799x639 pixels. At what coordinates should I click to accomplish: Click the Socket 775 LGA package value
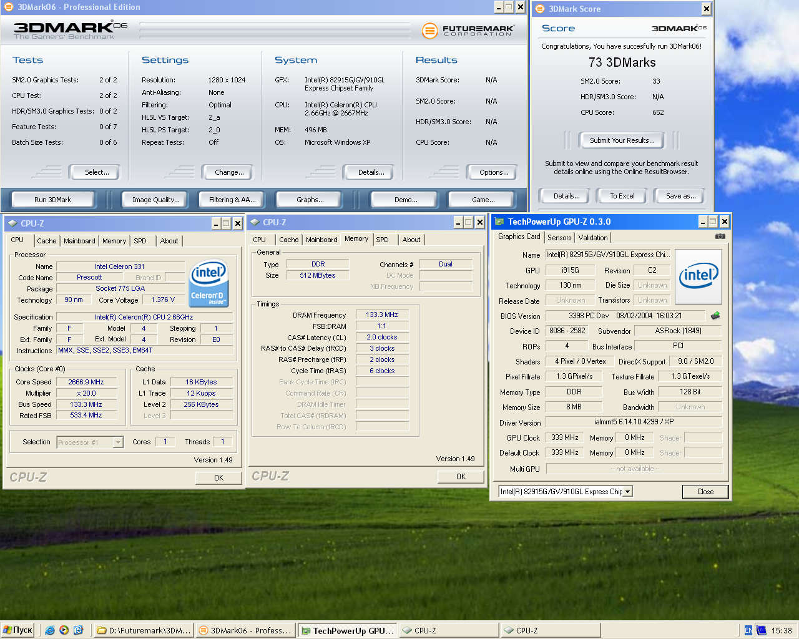pyautogui.click(x=120, y=288)
